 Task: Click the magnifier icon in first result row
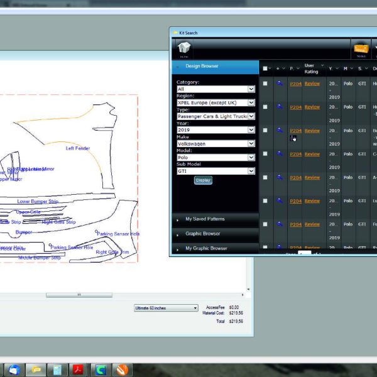[280, 83]
